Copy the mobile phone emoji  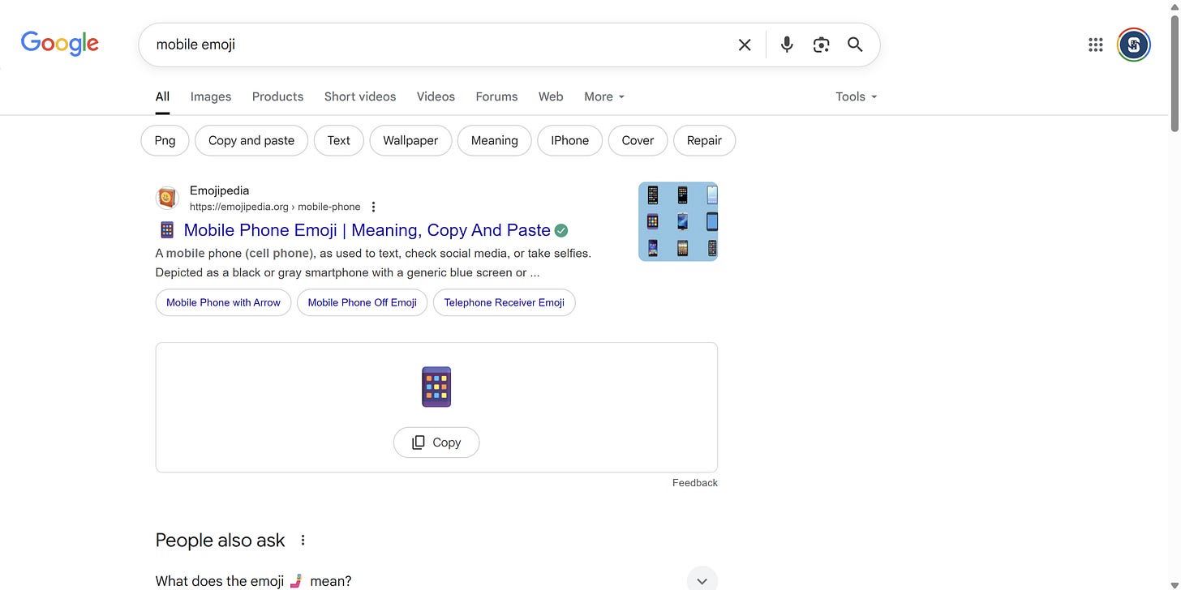pos(436,442)
